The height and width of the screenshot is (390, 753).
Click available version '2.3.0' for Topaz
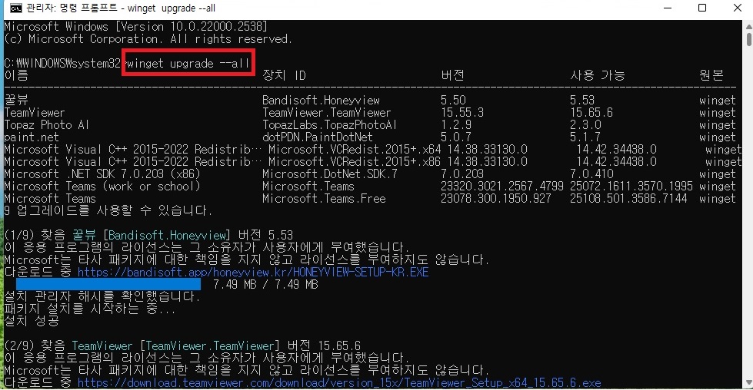tap(585, 125)
